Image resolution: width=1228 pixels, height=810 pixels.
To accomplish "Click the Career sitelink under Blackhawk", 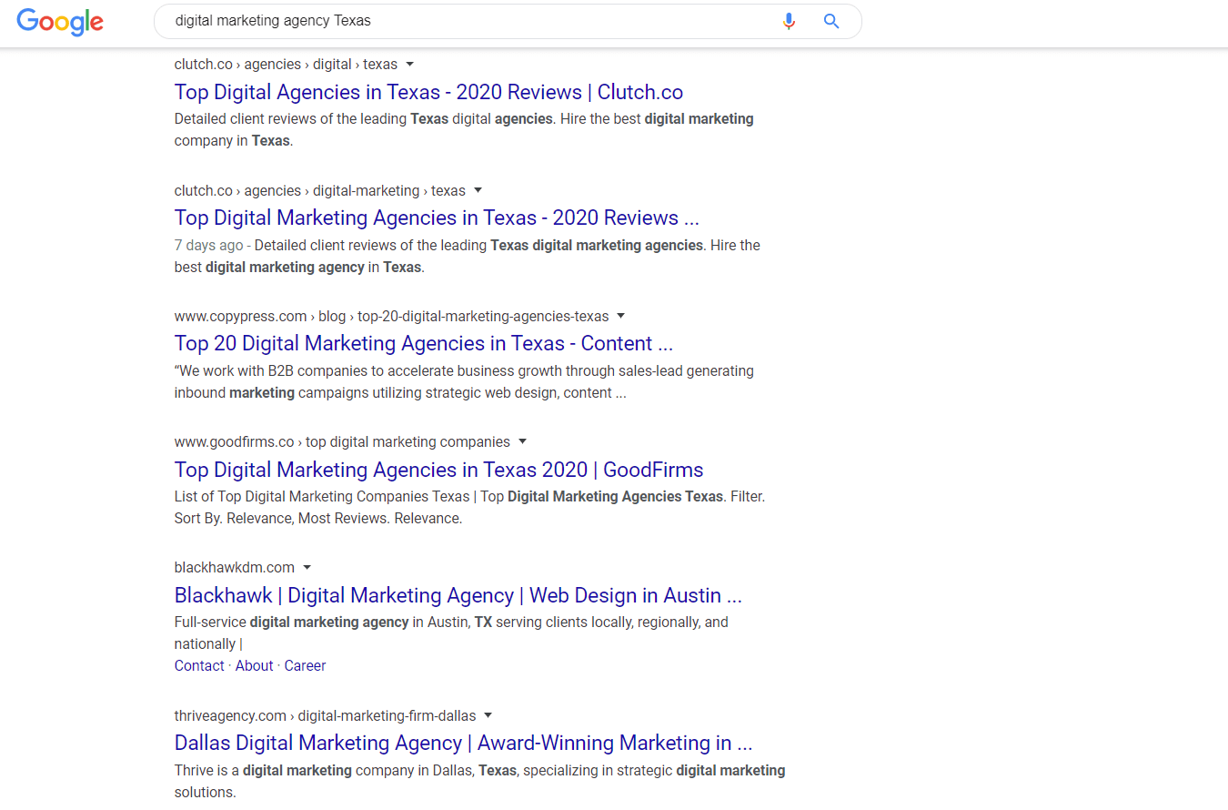I will click(x=305, y=665).
